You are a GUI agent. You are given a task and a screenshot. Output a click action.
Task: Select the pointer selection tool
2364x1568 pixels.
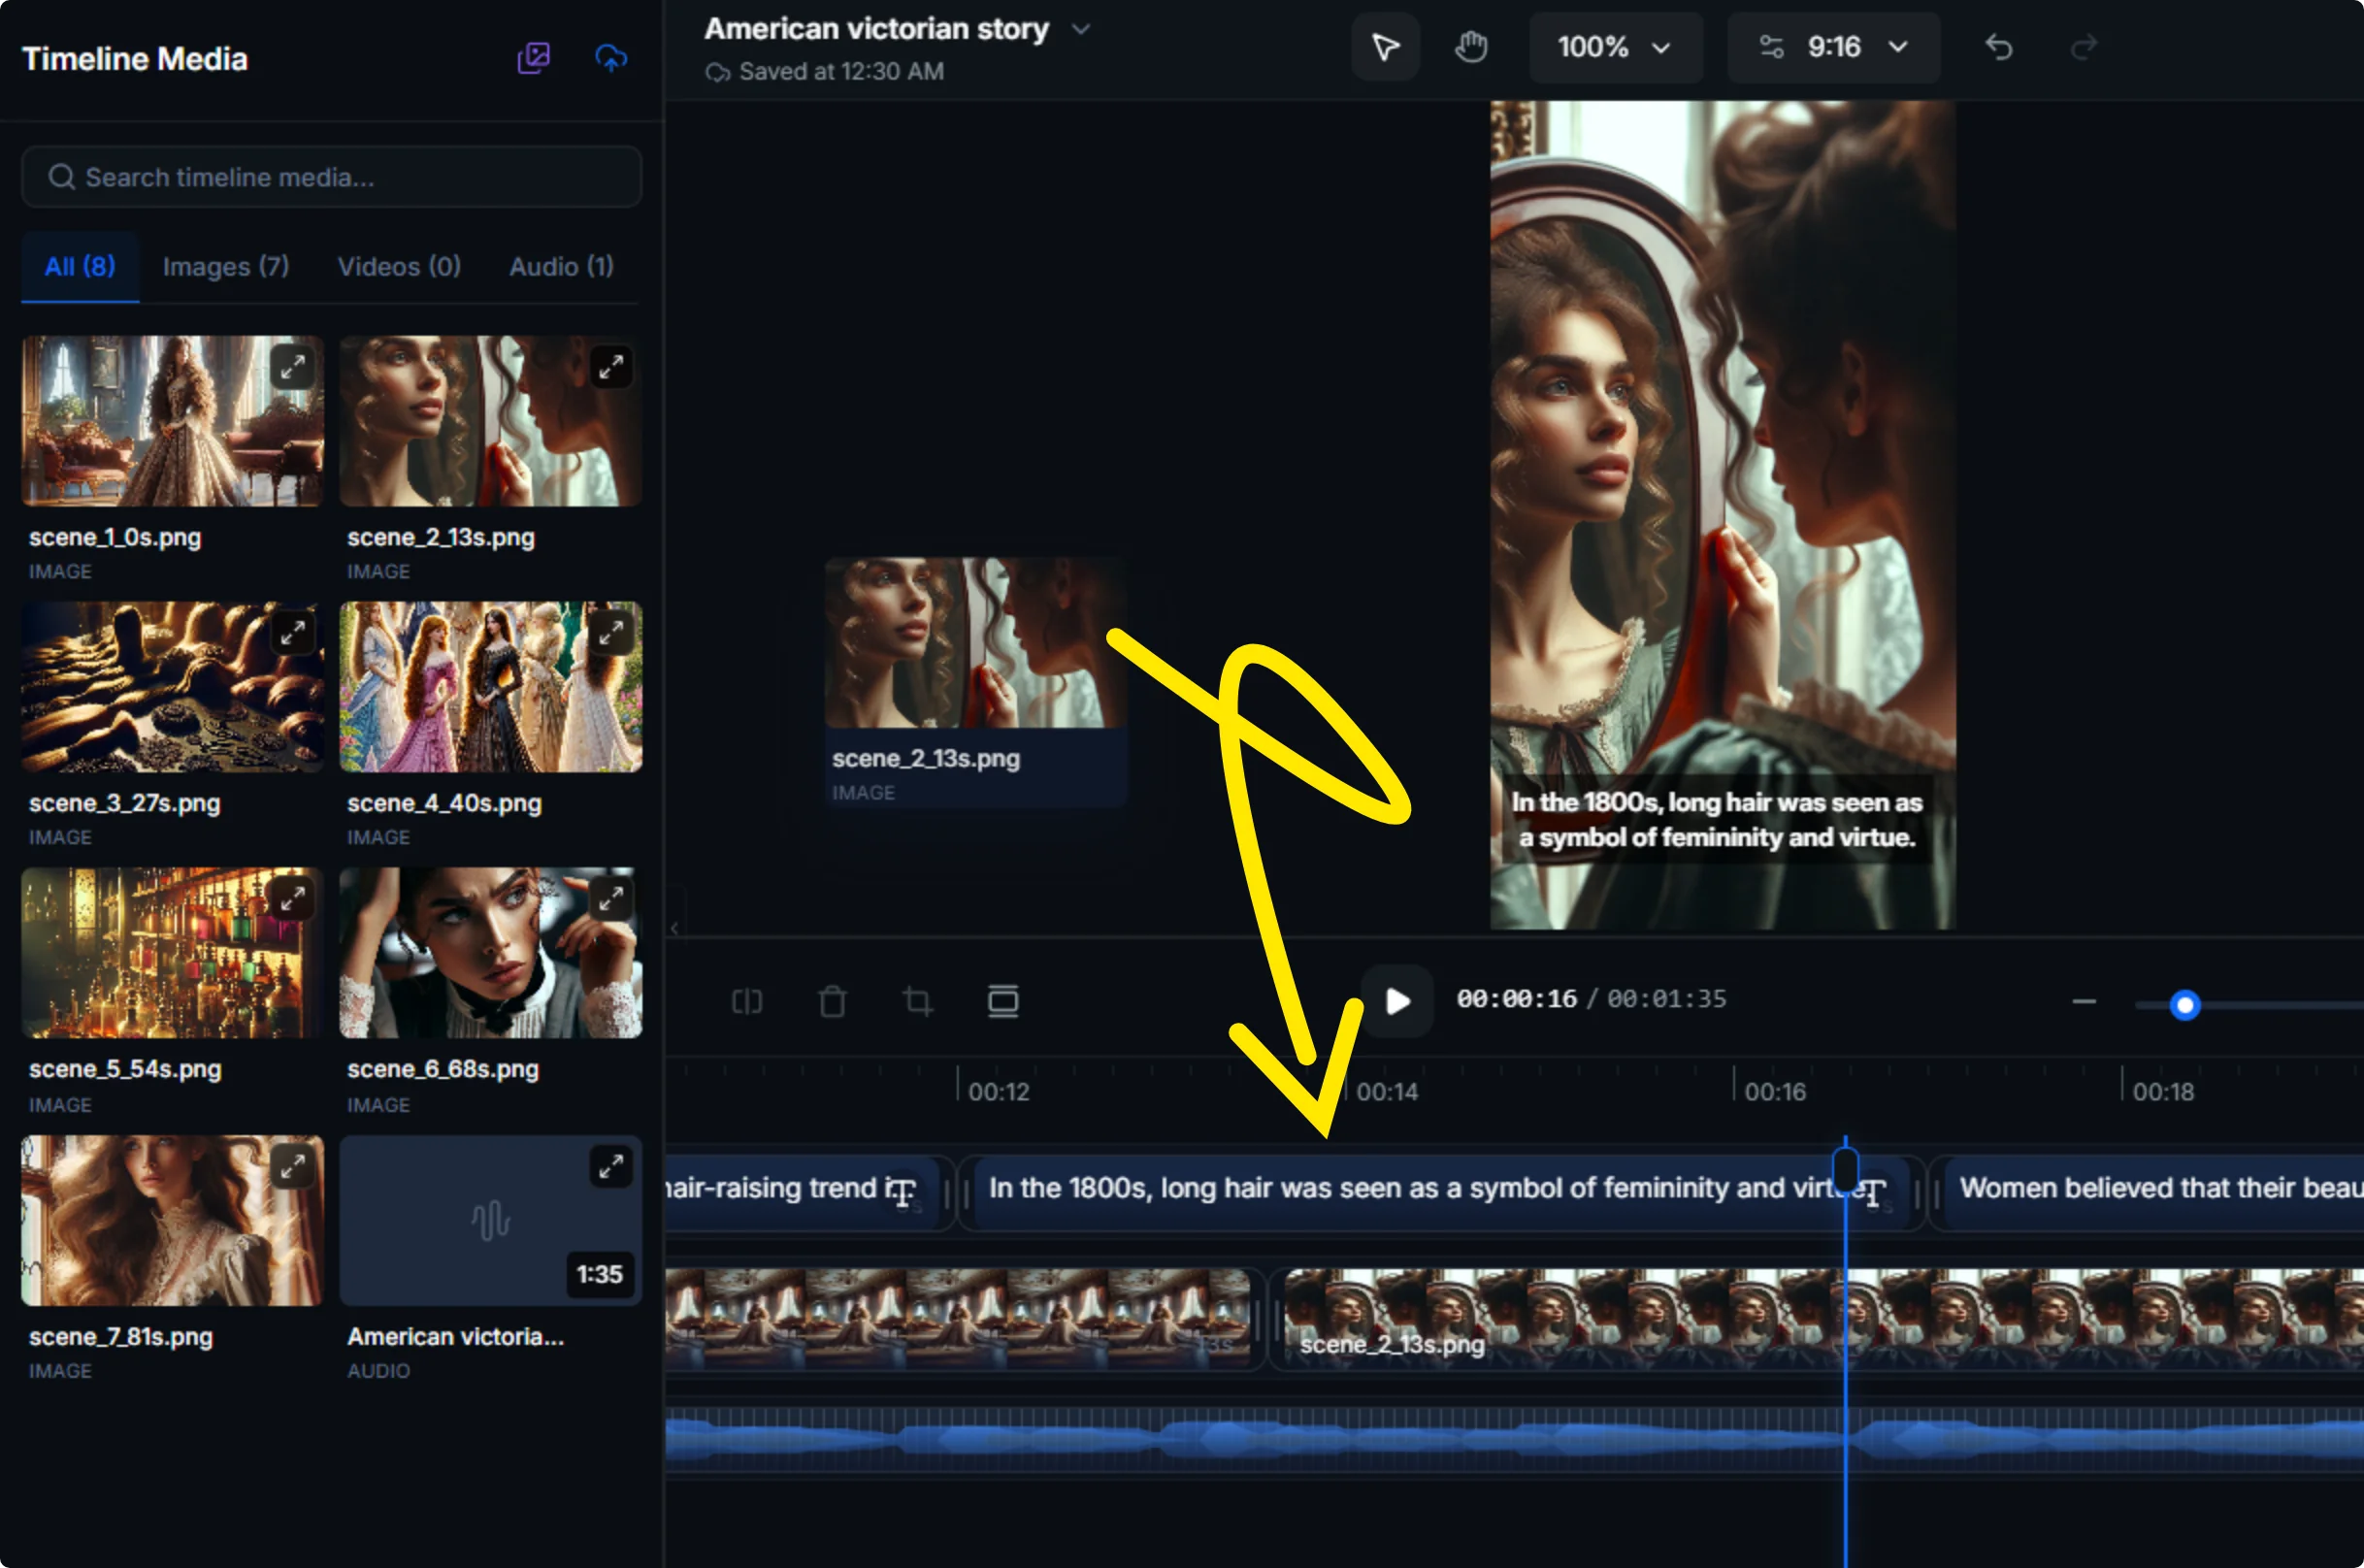pyautogui.click(x=1385, y=47)
